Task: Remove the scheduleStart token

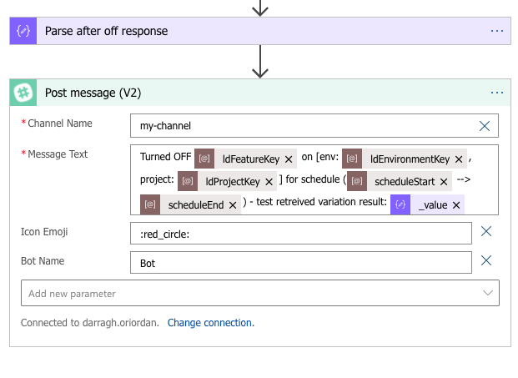Action: pyautogui.click(x=444, y=182)
